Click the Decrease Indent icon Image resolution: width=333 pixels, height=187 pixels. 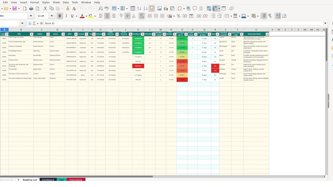coord(219,16)
